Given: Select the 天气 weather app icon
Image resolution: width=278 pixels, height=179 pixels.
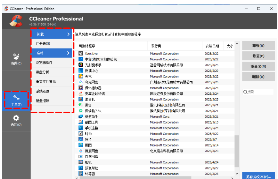Looking at the screenshot, I should click(x=81, y=76).
